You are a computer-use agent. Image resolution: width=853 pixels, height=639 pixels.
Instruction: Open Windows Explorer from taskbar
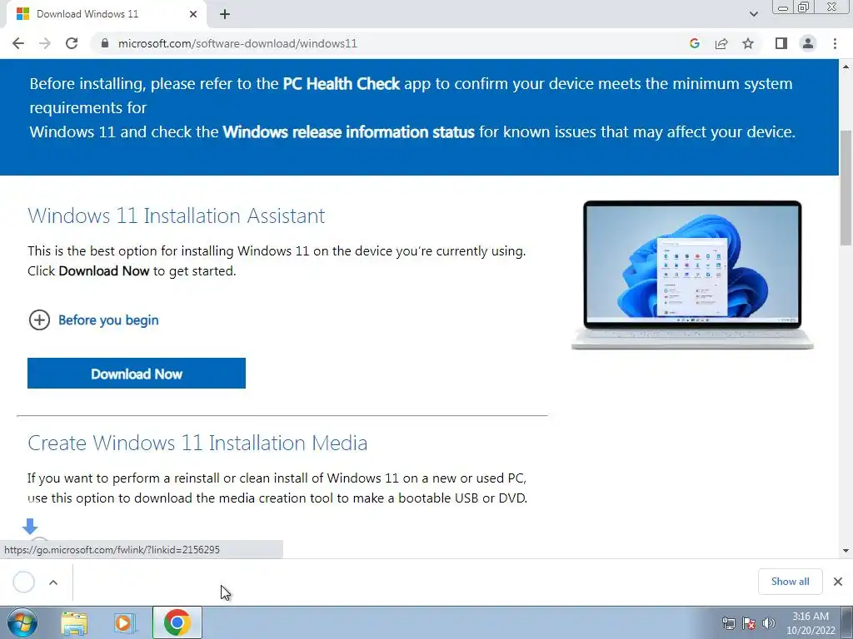74,622
